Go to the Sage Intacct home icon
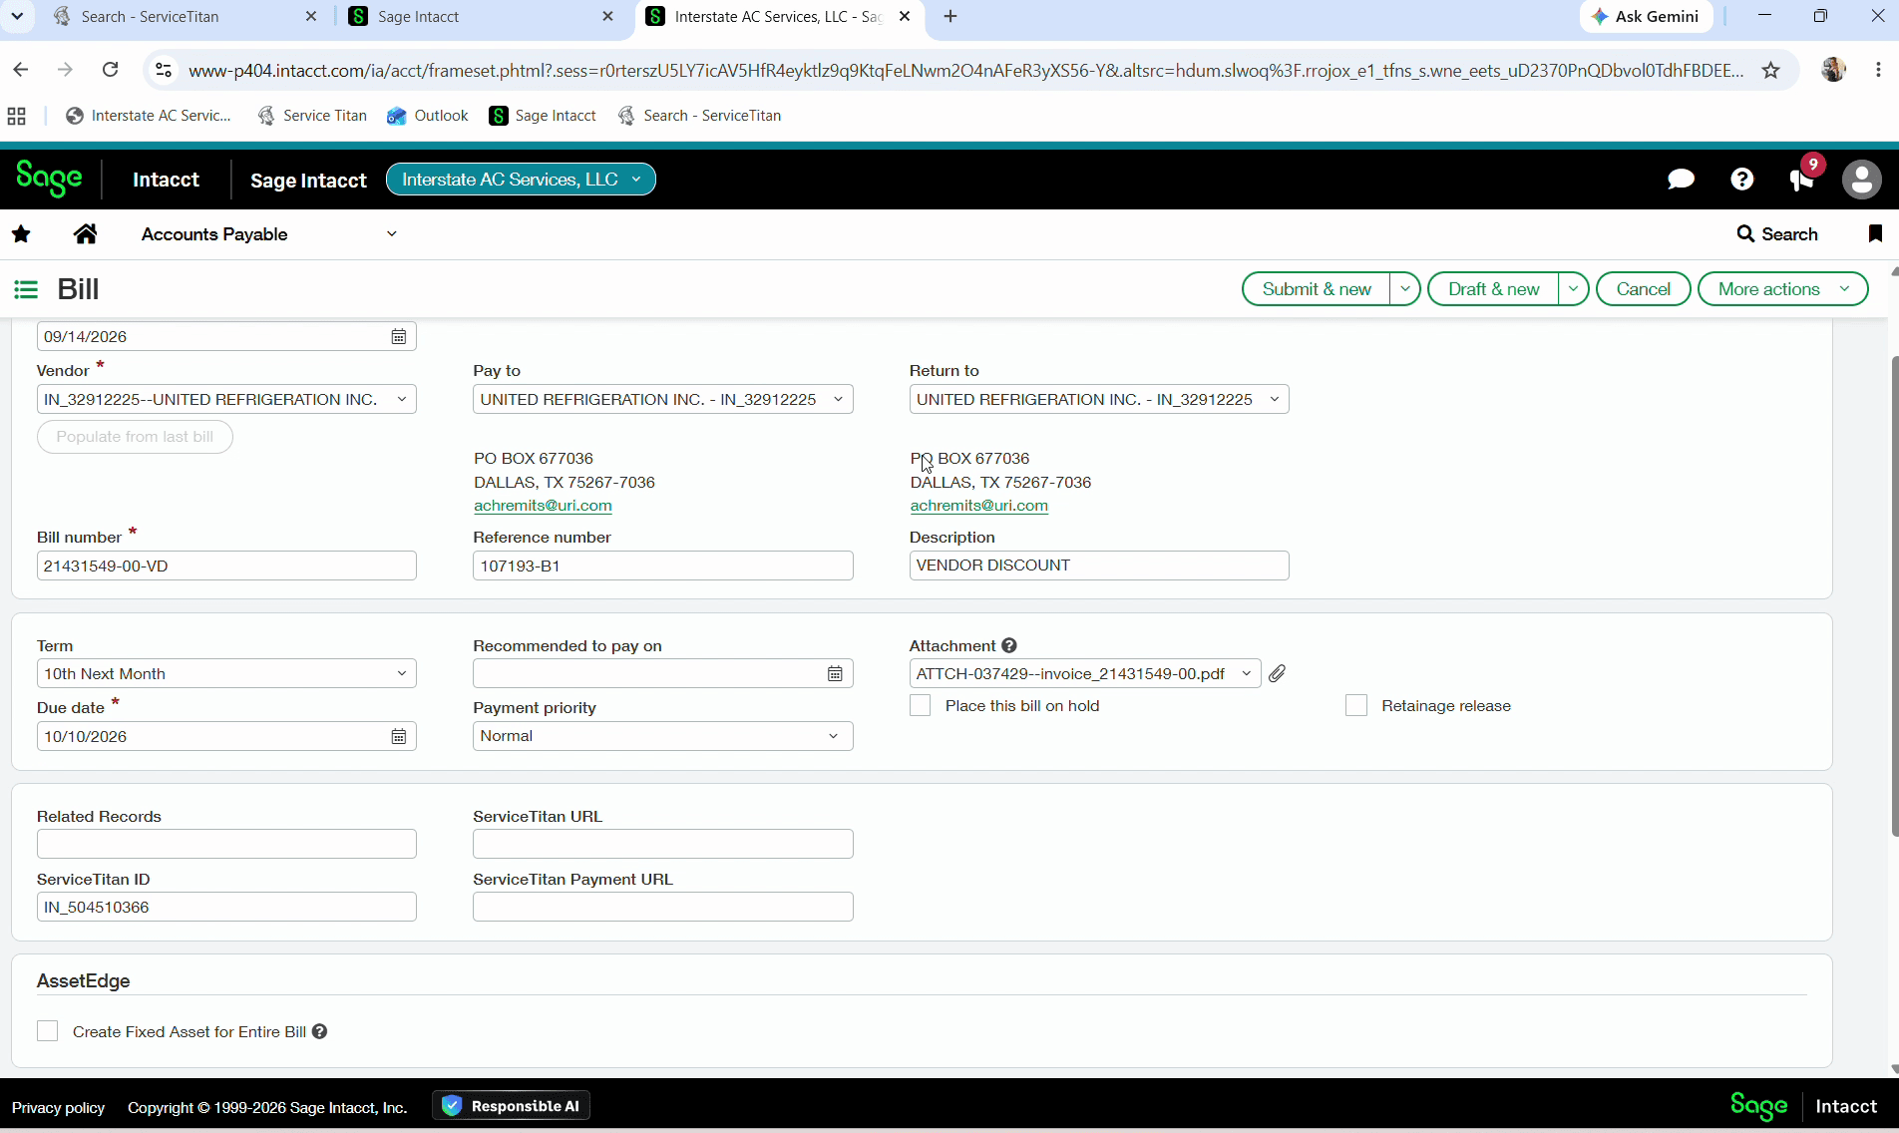 (x=86, y=234)
